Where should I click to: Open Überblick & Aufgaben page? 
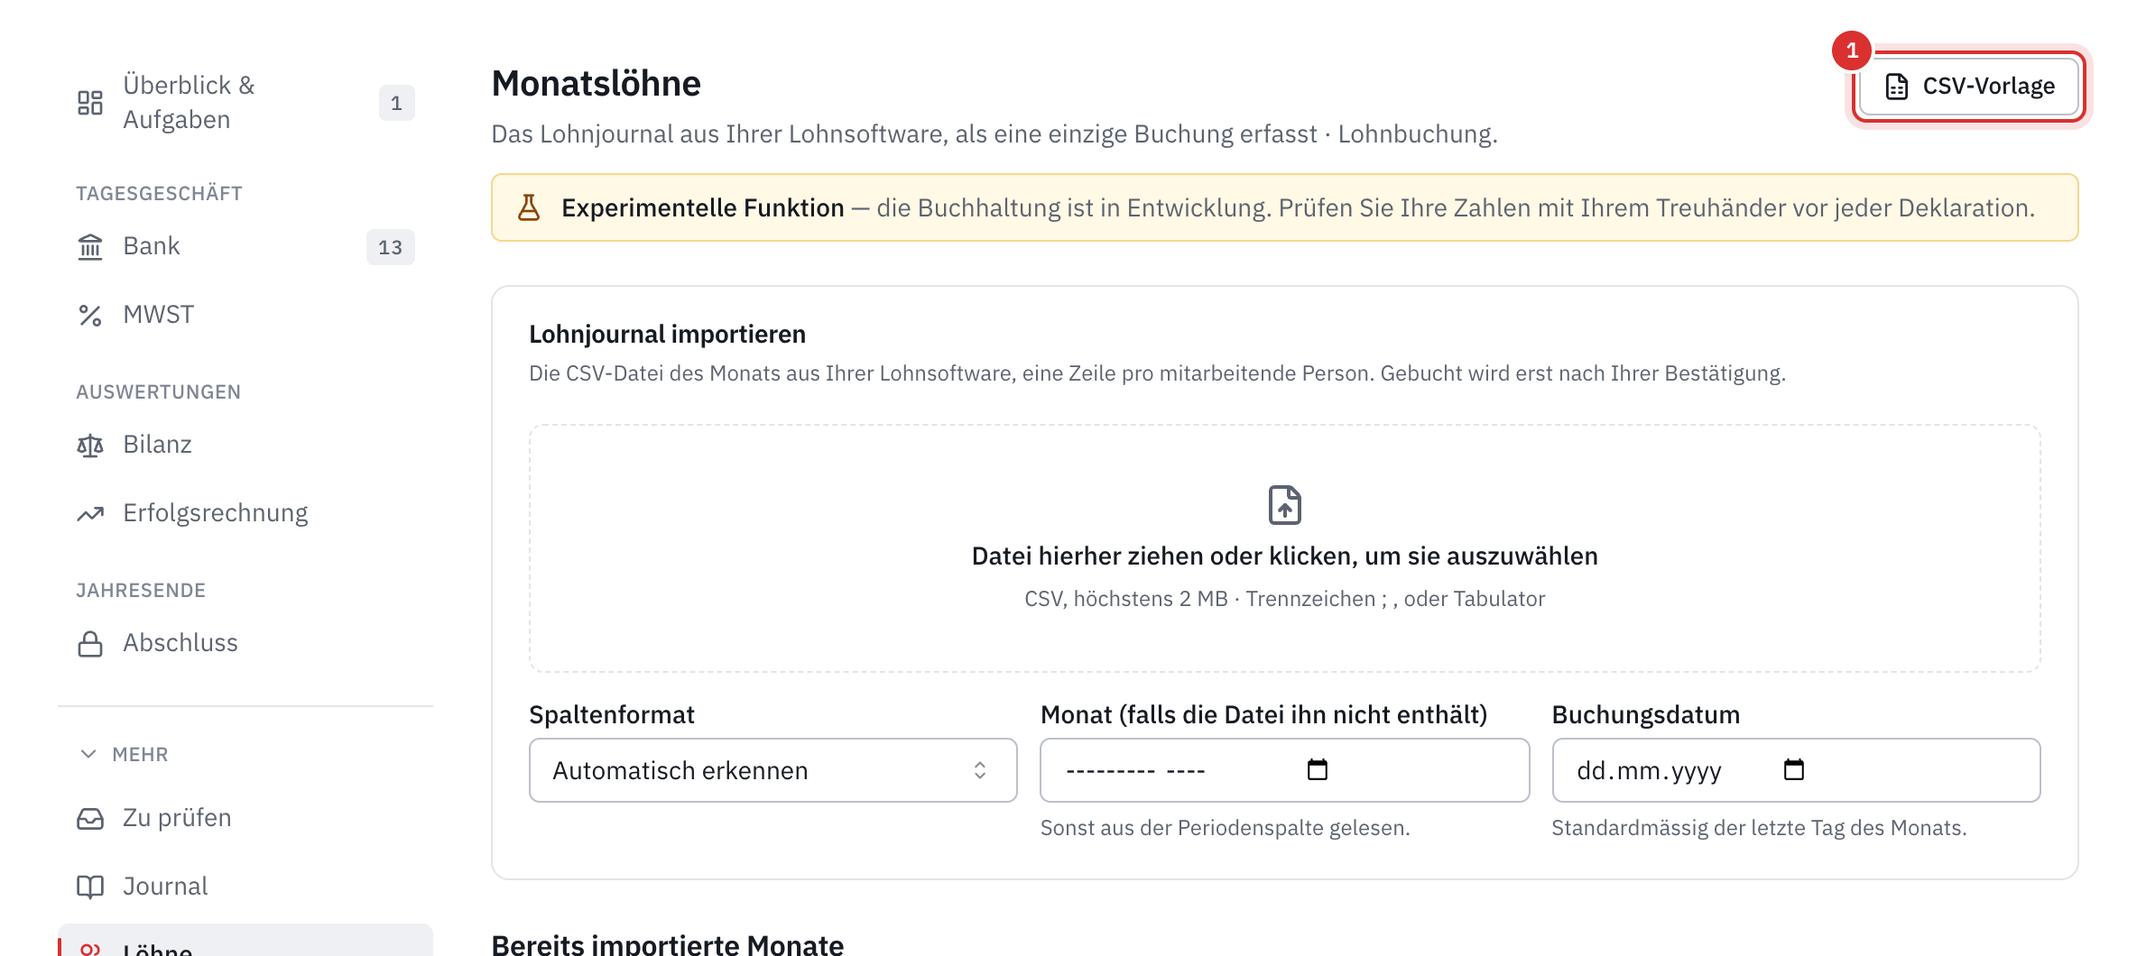point(245,103)
